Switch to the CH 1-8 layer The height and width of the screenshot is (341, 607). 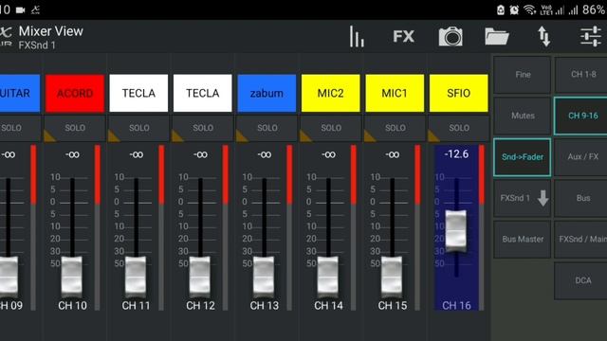581,74
